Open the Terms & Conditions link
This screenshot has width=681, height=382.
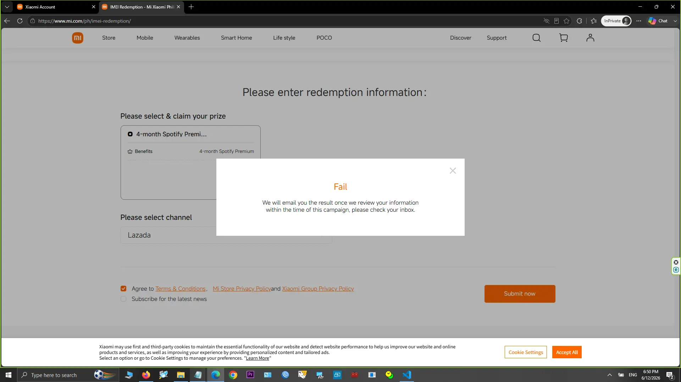[181, 289]
